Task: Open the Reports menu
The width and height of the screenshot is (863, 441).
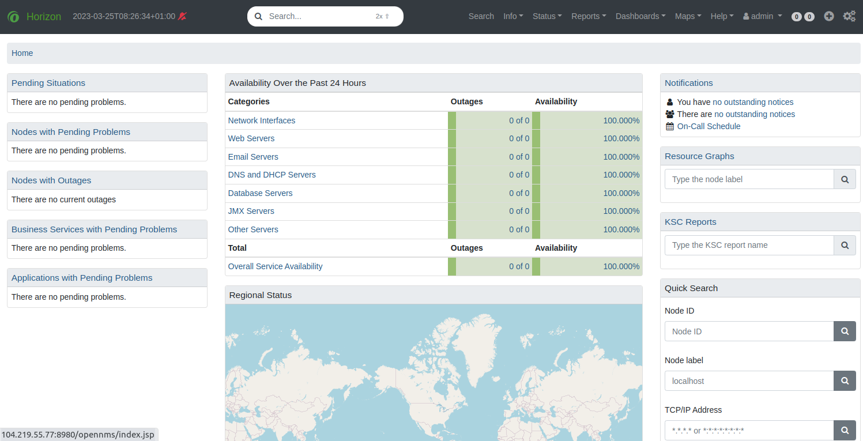Action: [x=588, y=16]
